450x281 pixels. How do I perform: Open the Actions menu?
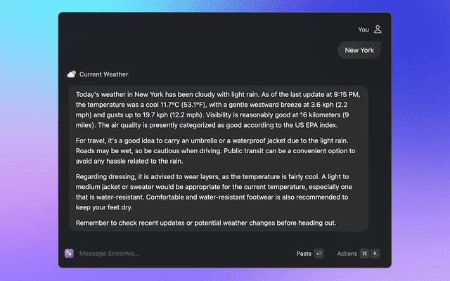click(x=347, y=254)
